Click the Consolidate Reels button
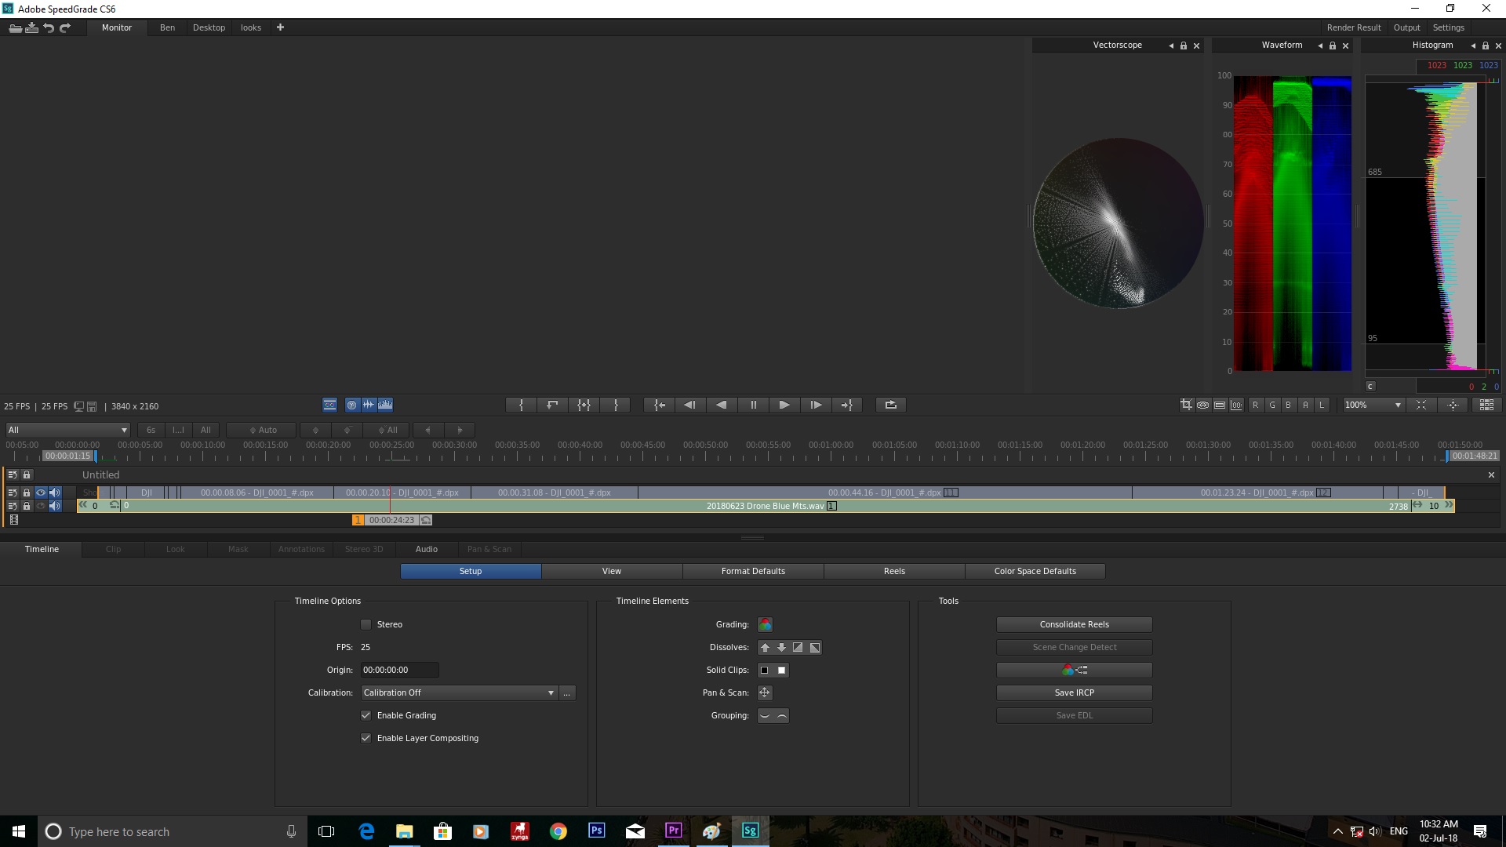This screenshot has width=1506, height=847. pos(1074,624)
